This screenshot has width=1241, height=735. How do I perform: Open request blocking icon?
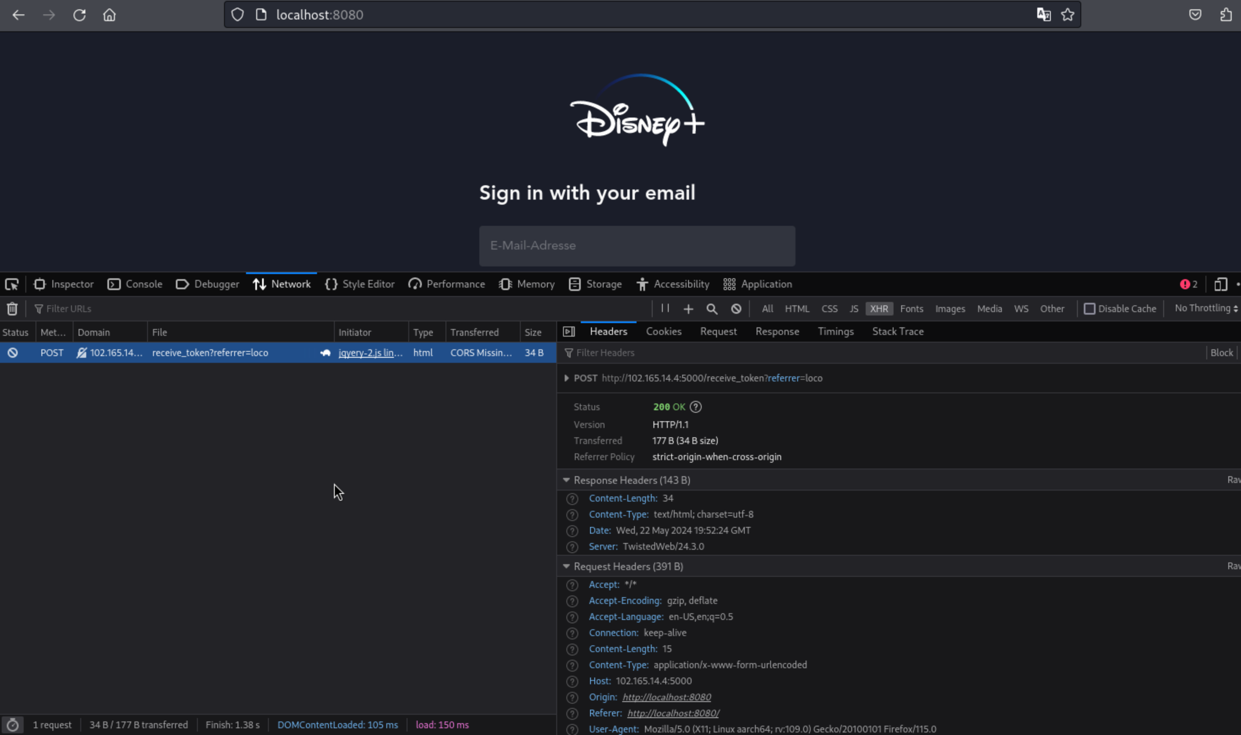[x=736, y=309]
